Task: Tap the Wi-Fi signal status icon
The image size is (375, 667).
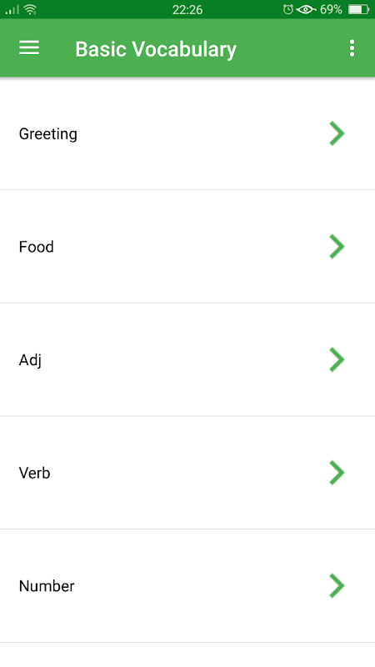Action: tap(30, 9)
